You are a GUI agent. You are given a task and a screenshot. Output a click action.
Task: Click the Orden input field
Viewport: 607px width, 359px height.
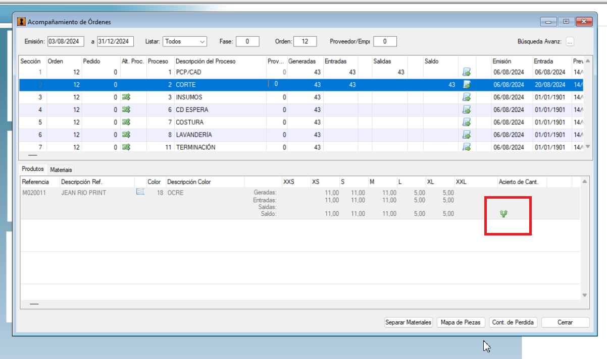305,41
